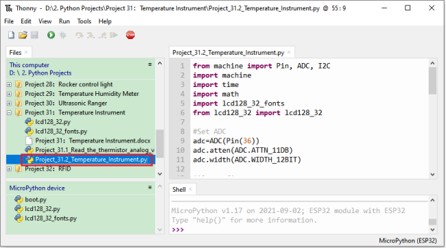Screen dimensions: 446x248
Task: Click file tree scrollbar down arrow
Action: (160, 174)
